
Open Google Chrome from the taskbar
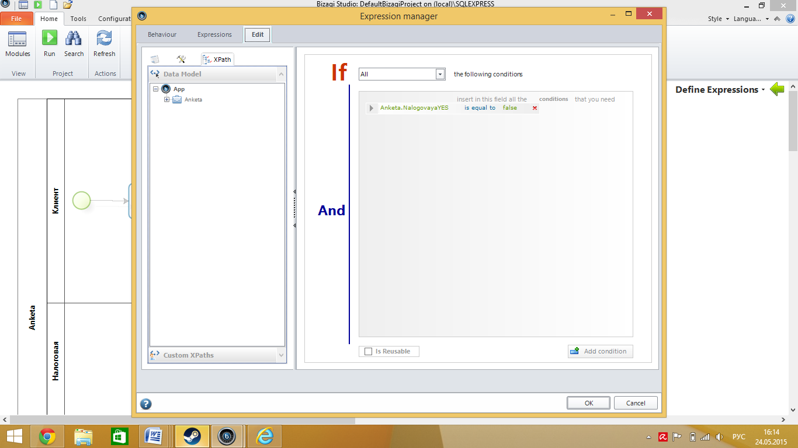pos(47,436)
